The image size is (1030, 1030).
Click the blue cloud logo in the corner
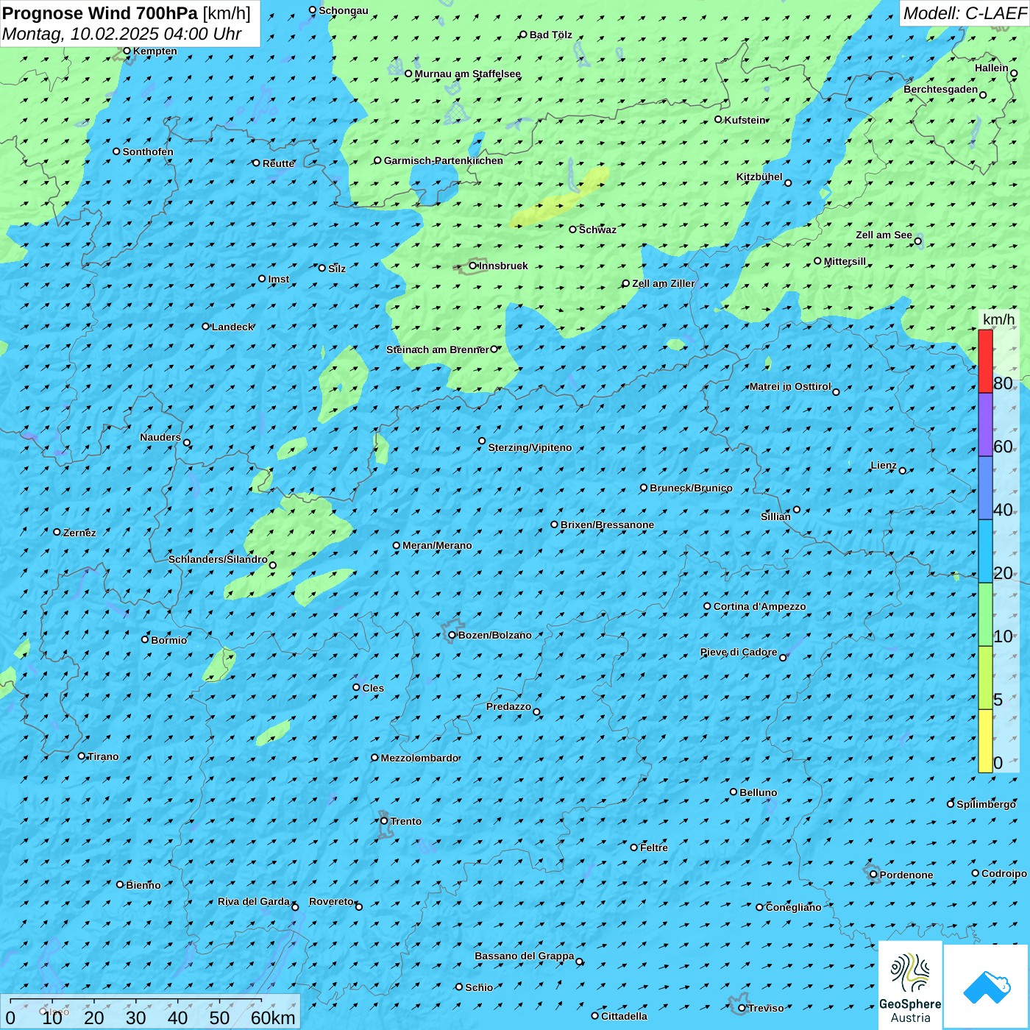(x=986, y=987)
